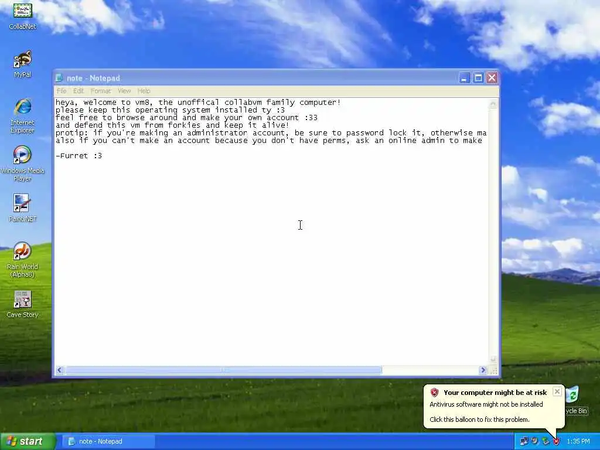Image resolution: width=600 pixels, height=450 pixels.
Task: Select the Rain World (Alpha8) shortcut
Action: (22, 260)
